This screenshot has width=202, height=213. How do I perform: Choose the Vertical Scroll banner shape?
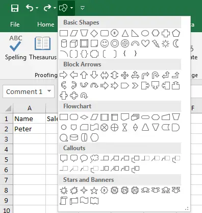(64, 201)
